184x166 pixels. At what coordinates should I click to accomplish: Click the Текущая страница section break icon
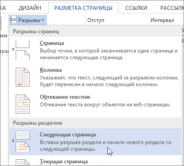click(x=22, y=162)
